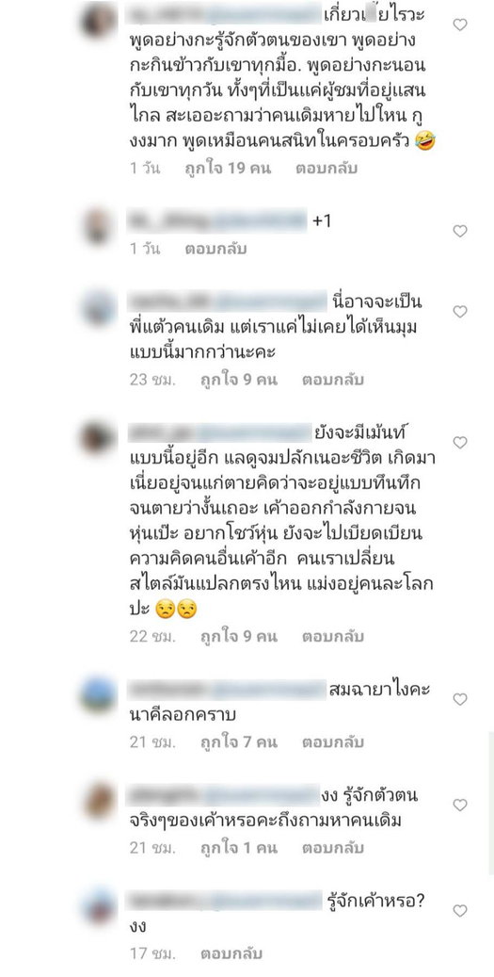Tap ตอบกลับ on the 23 ชม. comment
494x977 pixels.
(333, 380)
